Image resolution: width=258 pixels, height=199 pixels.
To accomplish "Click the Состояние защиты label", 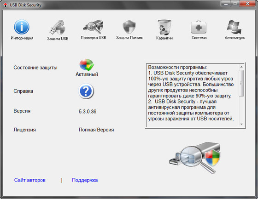I will (35, 68).
